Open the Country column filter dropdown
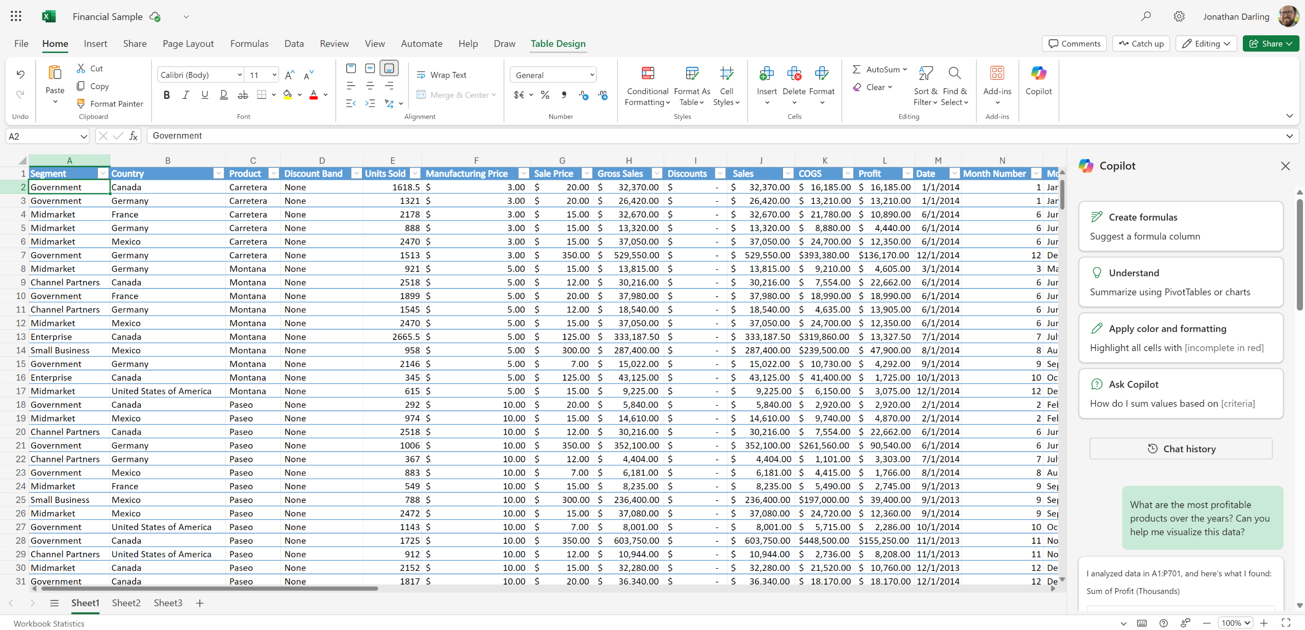1305x630 pixels. pyautogui.click(x=218, y=174)
